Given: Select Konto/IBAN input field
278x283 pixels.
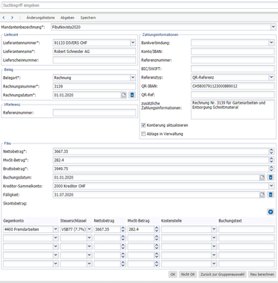Looking at the screenshot, I should coord(232,52).
